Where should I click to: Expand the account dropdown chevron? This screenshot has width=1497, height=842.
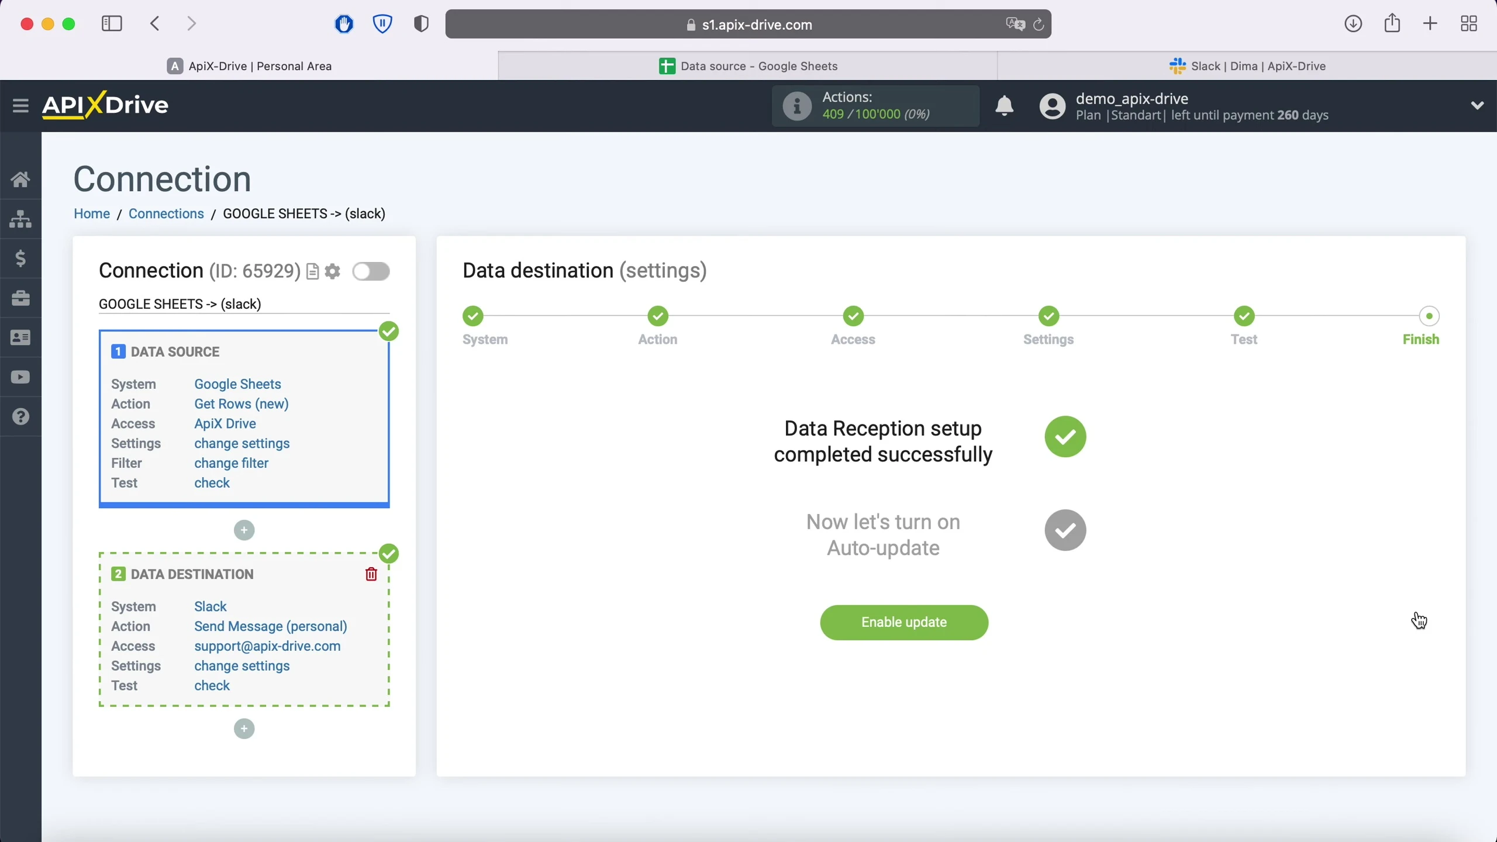tap(1477, 106)
